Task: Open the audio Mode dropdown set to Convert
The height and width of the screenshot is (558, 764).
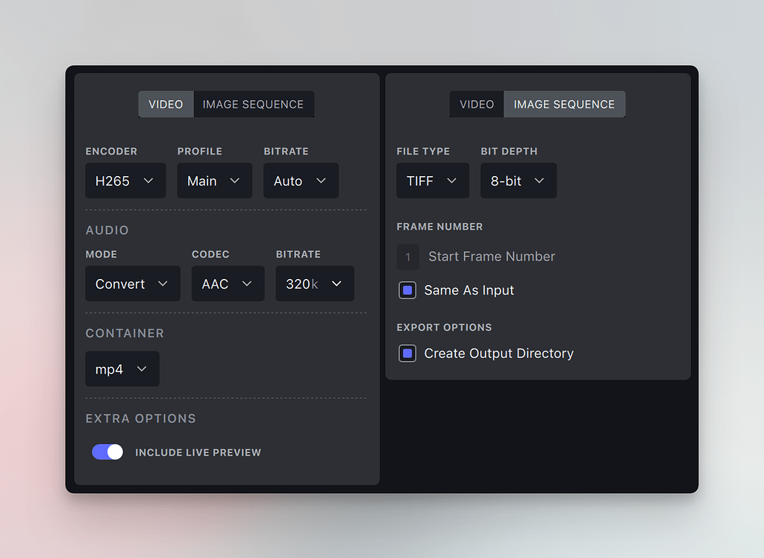Action: [x=133, y=284]
